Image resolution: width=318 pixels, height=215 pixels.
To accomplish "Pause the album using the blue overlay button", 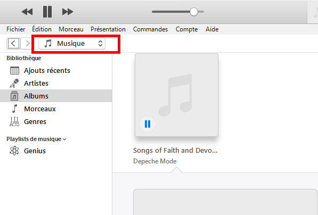I will point(148,124).
